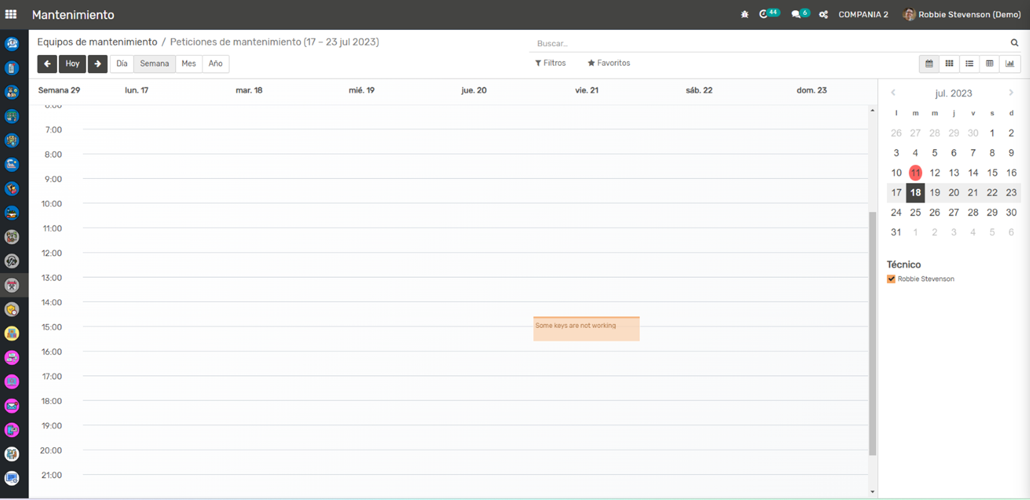Open COMPANIA 2 company switcher
This screenshot has width=1030, height=500.
click(863, 14)
